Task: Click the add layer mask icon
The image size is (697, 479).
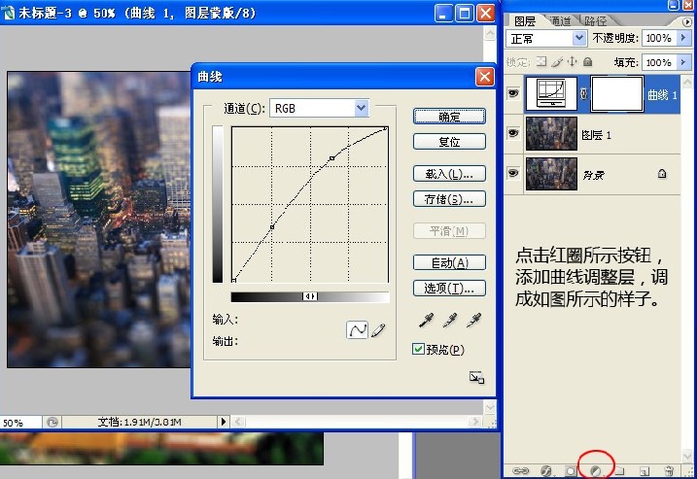Action: (x=571, y=470)
